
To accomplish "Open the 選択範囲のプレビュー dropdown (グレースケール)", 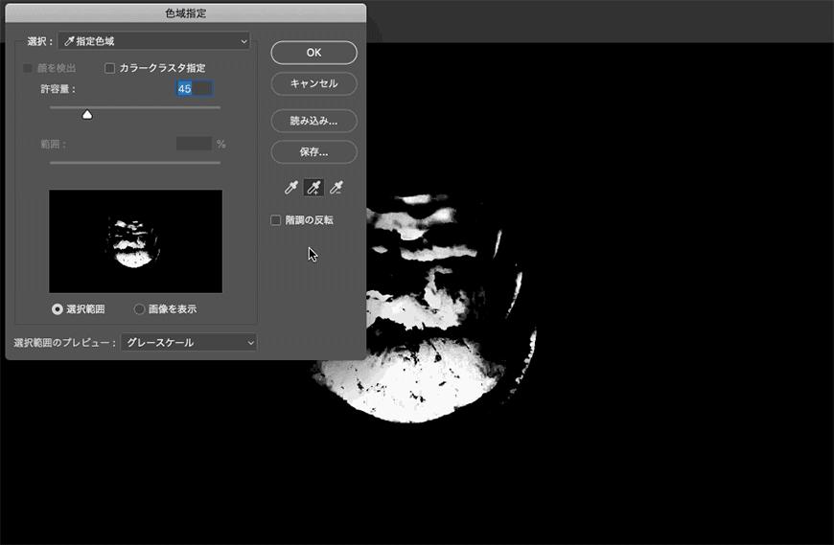I will click(x=188, y=342).
